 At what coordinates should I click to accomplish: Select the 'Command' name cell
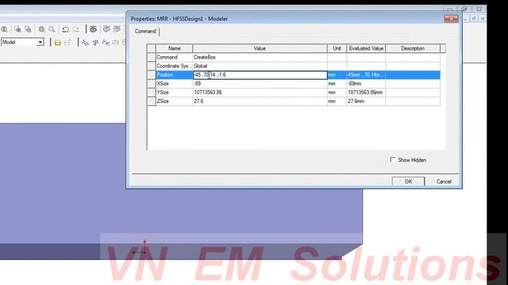pos(175,57)
